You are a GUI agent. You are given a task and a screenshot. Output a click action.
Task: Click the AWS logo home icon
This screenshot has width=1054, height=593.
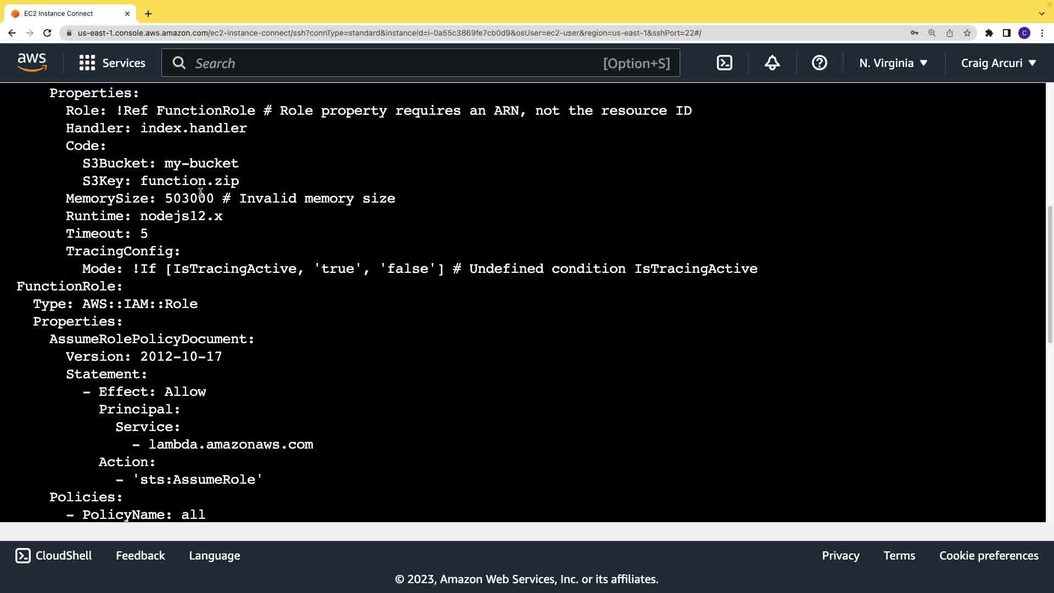(x=32, y=63)
